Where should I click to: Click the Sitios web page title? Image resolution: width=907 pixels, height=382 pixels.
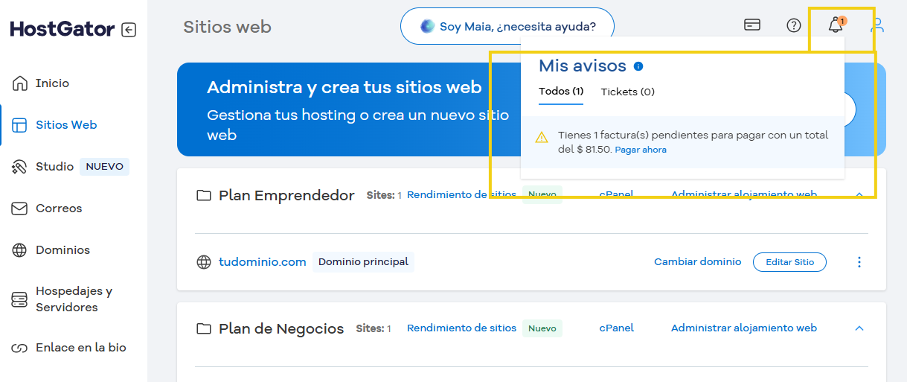pos(227,28)
